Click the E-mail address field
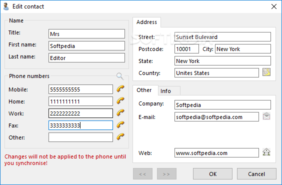Viewport: 282px width, 185px height. (x=216, y=117)
